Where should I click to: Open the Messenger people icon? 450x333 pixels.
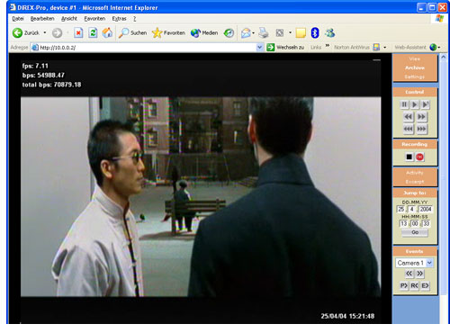tap(329, 32)
